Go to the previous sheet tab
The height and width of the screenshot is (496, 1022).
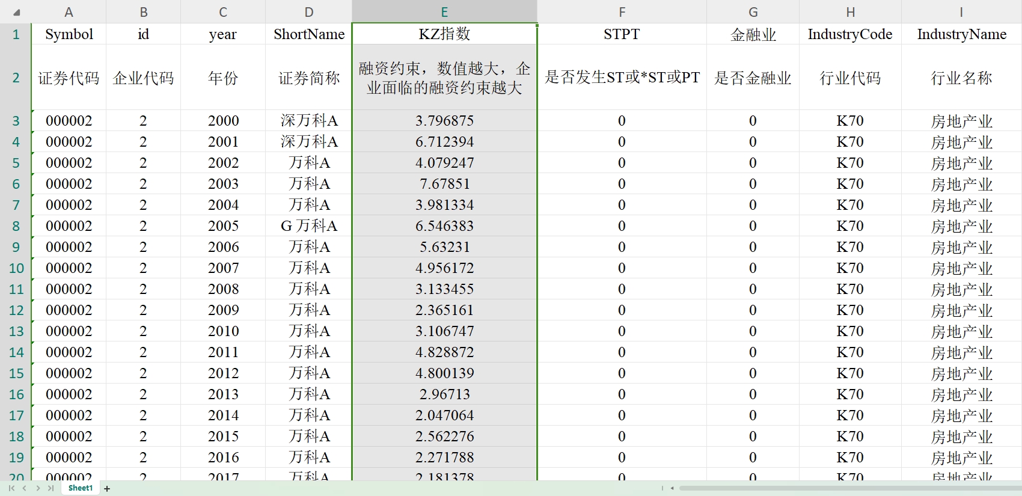pyautogui.click(x=25, y=488)
